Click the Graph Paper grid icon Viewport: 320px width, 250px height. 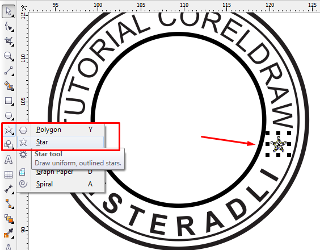click(22, 172)
